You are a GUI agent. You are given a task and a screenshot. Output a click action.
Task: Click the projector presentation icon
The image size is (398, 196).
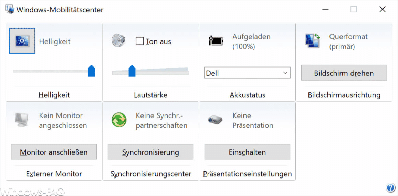(x=216, y=120)
